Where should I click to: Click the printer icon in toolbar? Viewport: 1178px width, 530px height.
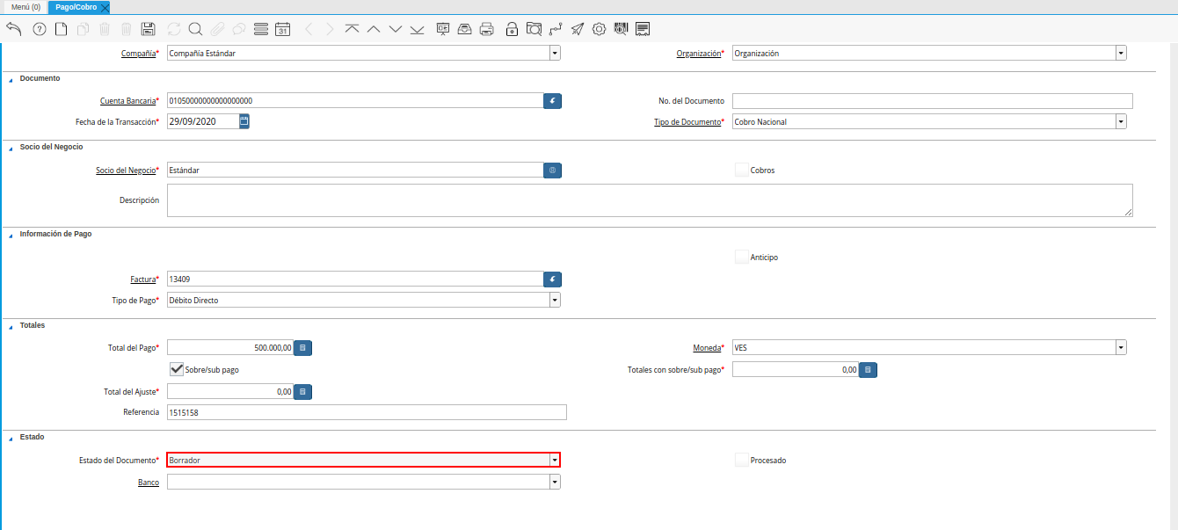click(486, 29)
